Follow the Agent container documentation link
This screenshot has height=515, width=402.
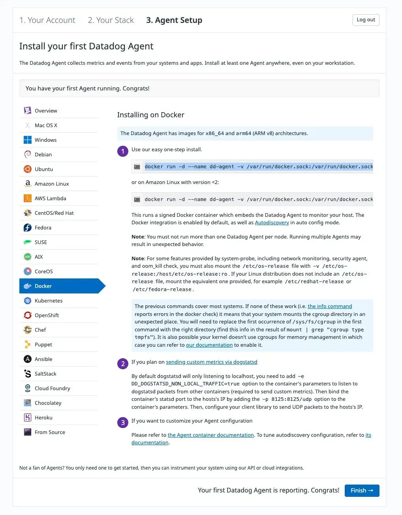tap(211, 435)
